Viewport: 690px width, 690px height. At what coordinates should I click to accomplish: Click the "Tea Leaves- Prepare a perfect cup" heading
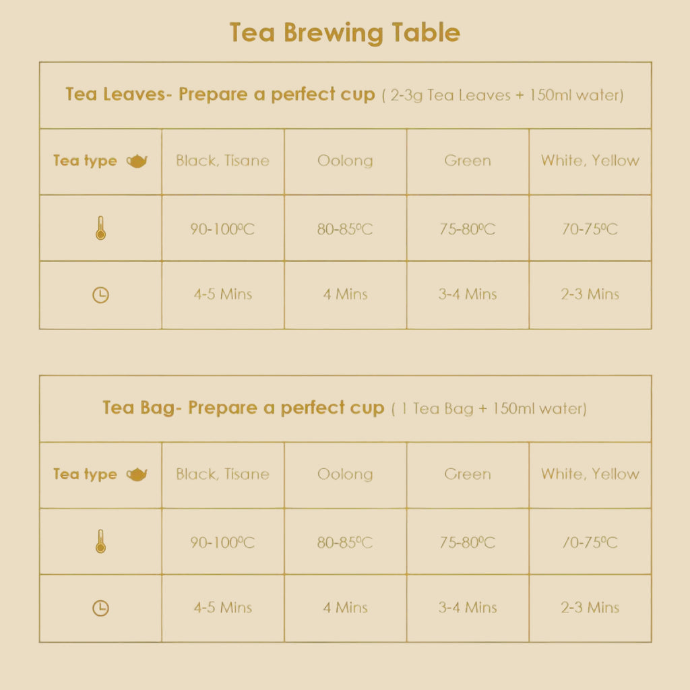(x=220, y=94)
